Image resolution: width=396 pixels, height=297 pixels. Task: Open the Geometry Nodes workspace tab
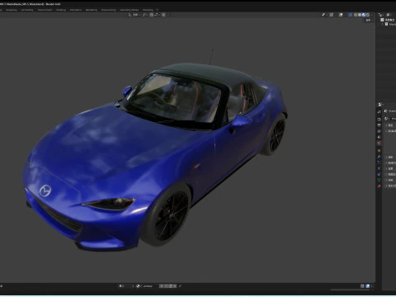[x=130, y=10]
